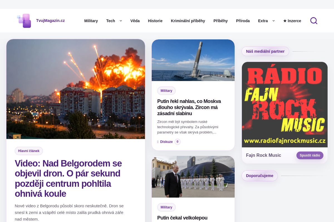Open headline Putin čekal velkolepou
The image size is (334, 222).
182,218
